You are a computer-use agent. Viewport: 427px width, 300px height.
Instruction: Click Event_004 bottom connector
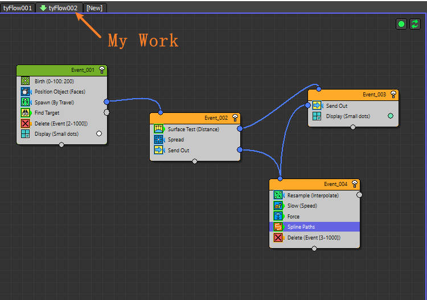(x=314, y=249)
